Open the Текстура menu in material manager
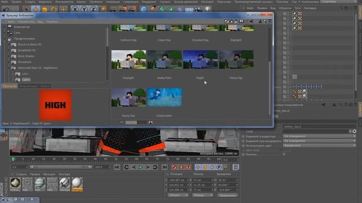The height and width of the screenshot is (203, 362). 64,174
